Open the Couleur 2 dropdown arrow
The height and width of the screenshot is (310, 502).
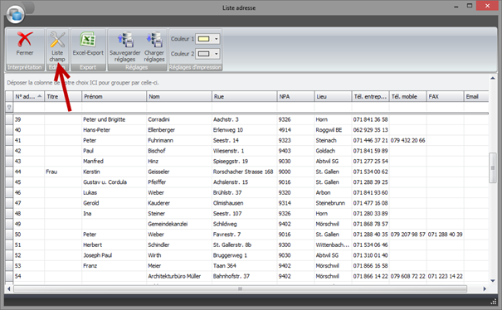coord(216,54)
